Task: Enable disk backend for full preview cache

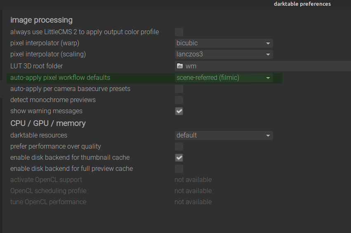Action: (179, 169)
